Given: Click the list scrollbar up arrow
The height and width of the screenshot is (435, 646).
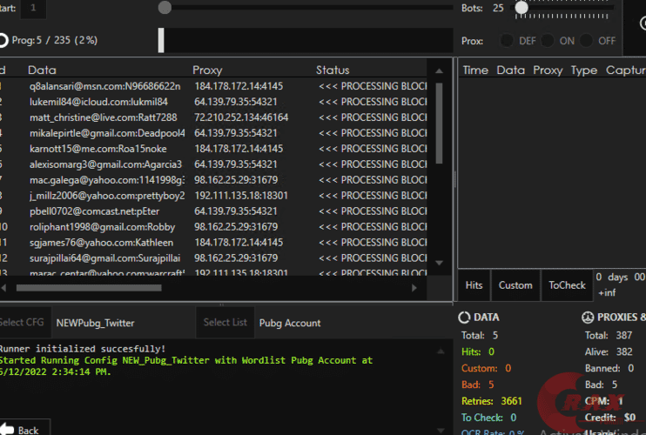Looking at the screenshot, I should (439, 70).
